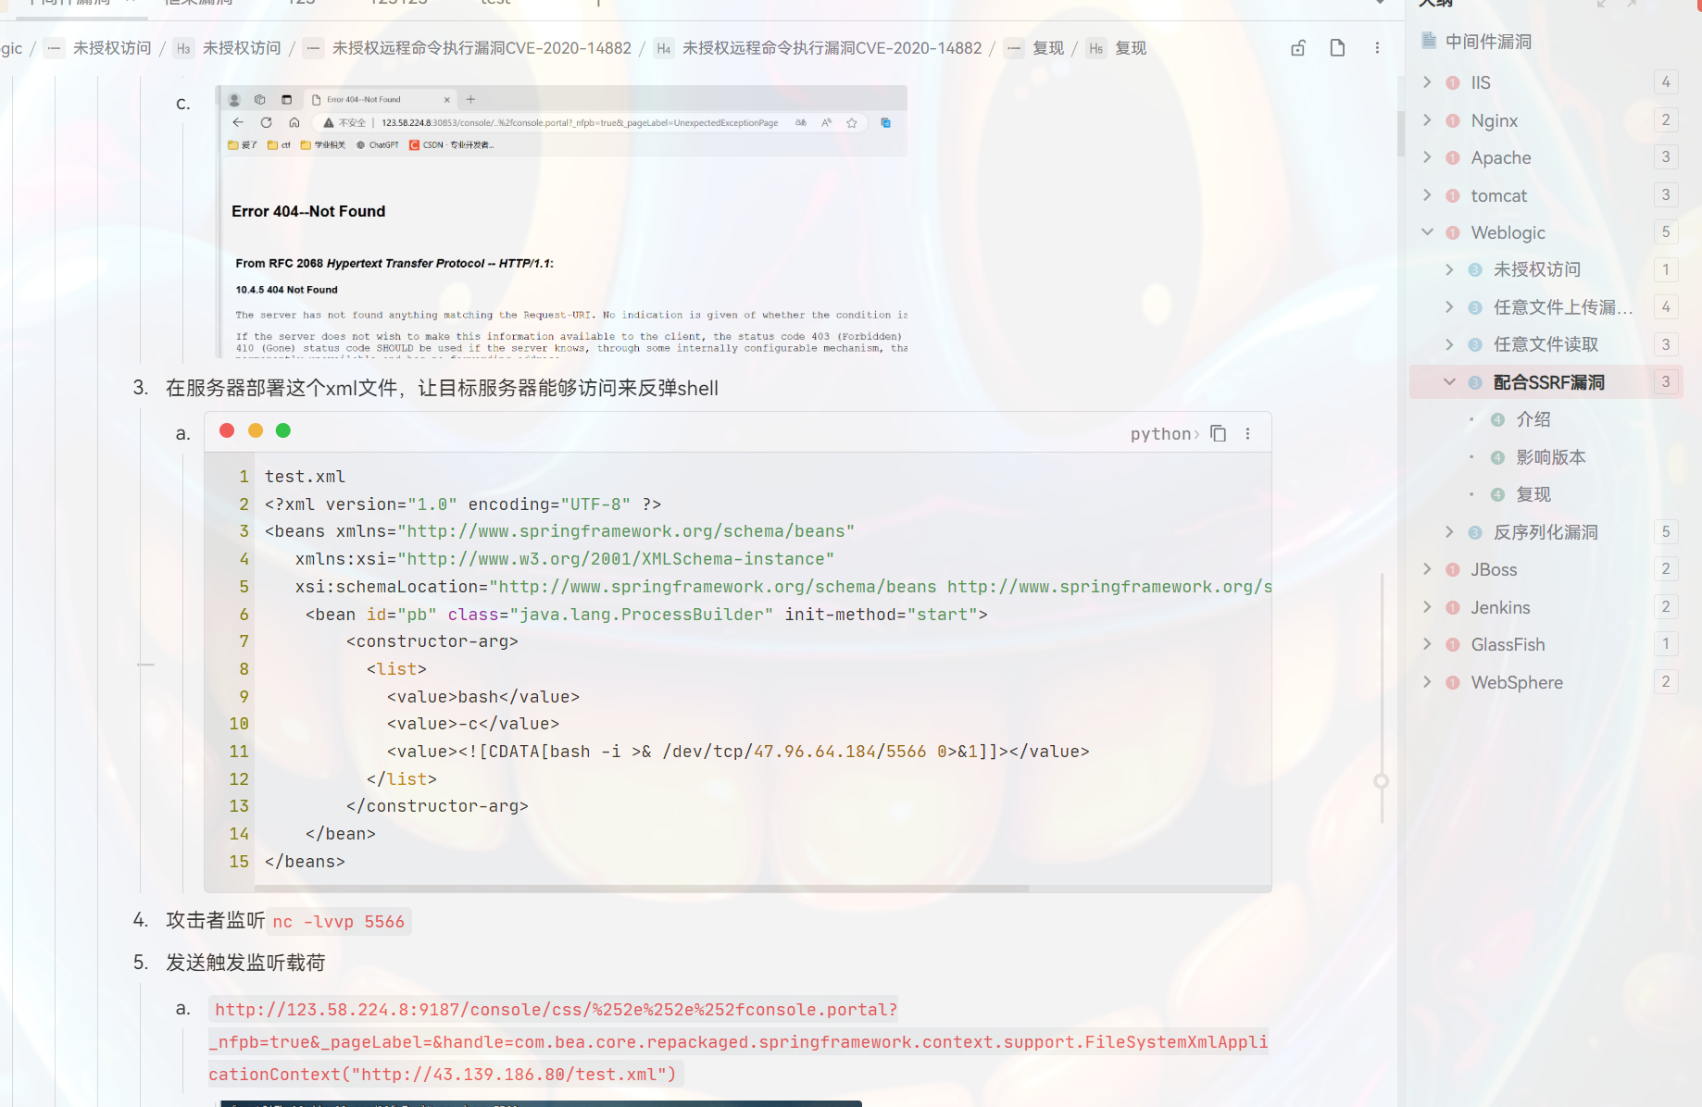The height and width of the screenshot is (1107, 1702).
Task: Expand the 任意文件读取 outline node
Action: point(1449,344)
